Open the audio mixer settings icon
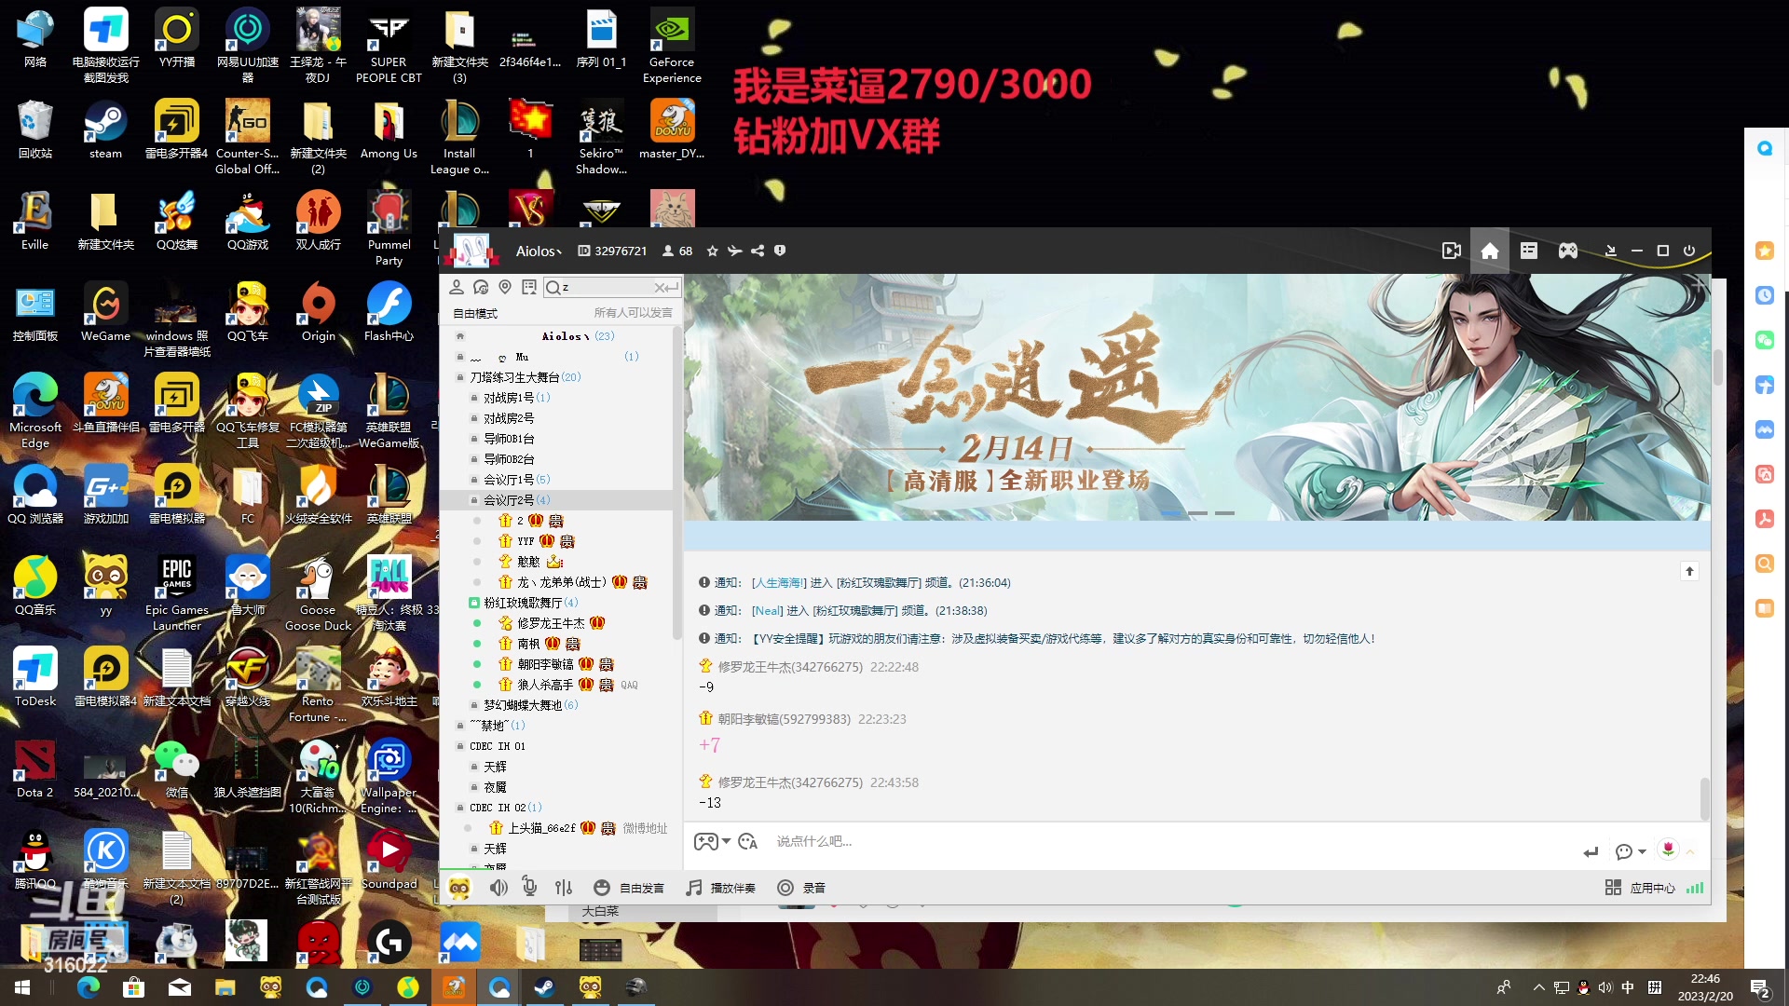The height and width of the screenshot is (1006, 1789). pos(564,888)
